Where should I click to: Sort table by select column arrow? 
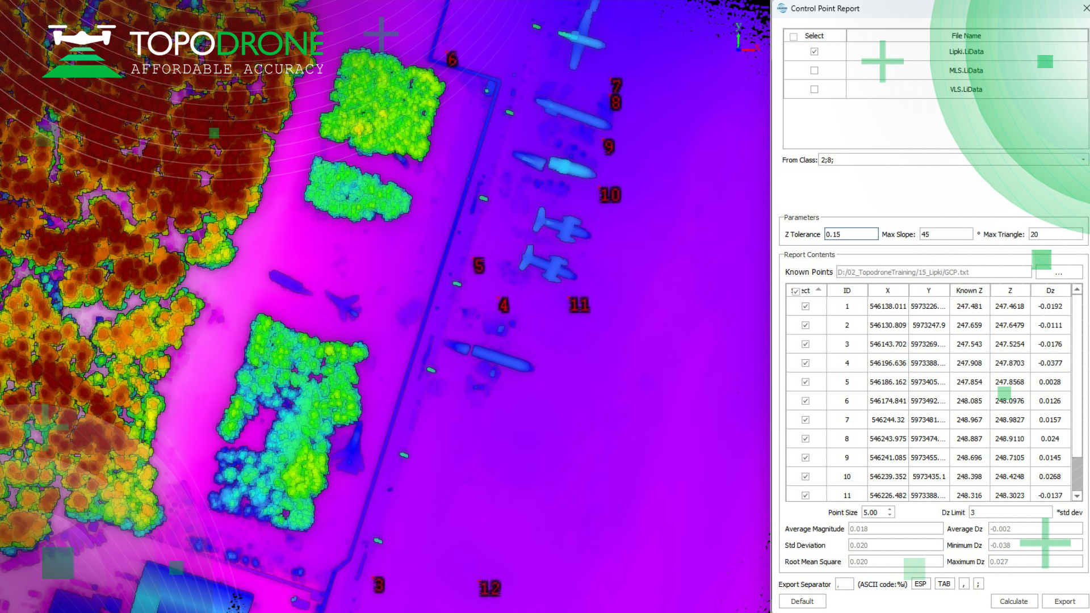(x=819, y=289)
